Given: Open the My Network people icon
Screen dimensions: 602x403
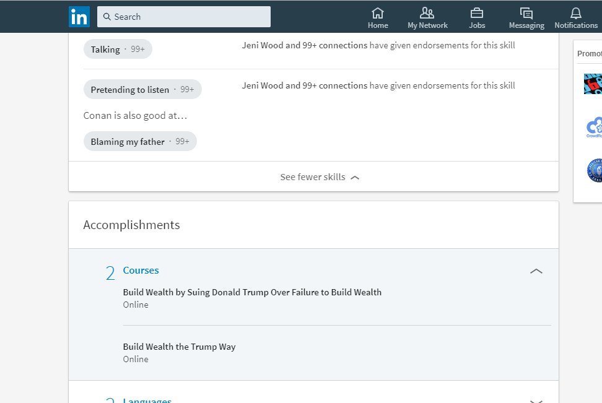Looking at the screenshot, I should [x=427, y=13].
